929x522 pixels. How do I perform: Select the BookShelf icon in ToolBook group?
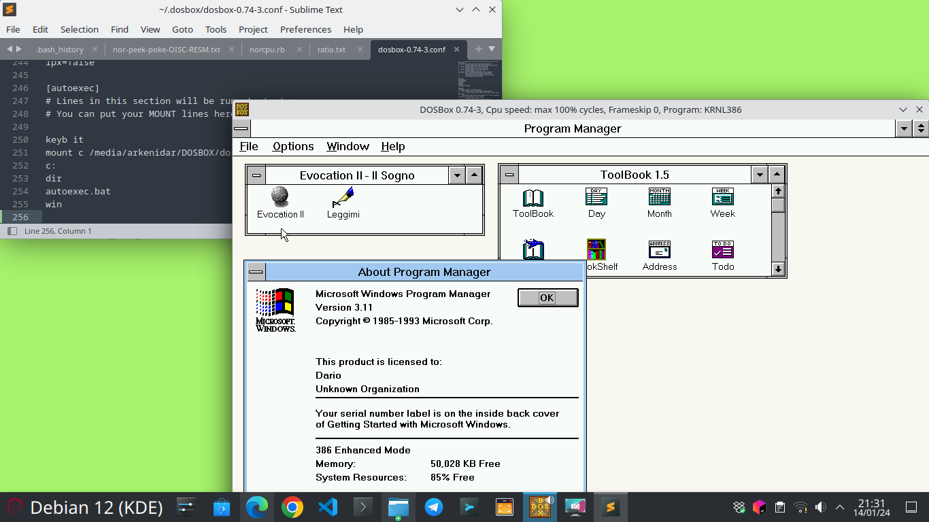click(596, 249)
